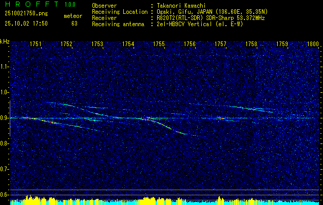323x205 pixels.
Task: Click the 1758 time marker
Action: [251, 44]
